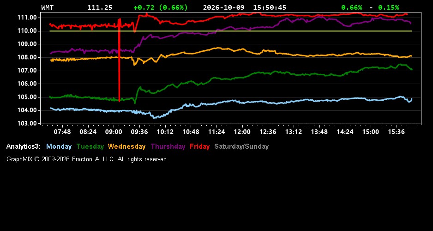Click the 15:00 time axis label

[371, 132]
